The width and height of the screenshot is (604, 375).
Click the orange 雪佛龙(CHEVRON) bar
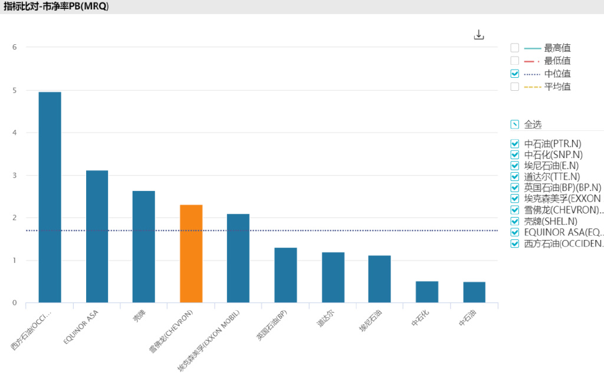(191, 254)
